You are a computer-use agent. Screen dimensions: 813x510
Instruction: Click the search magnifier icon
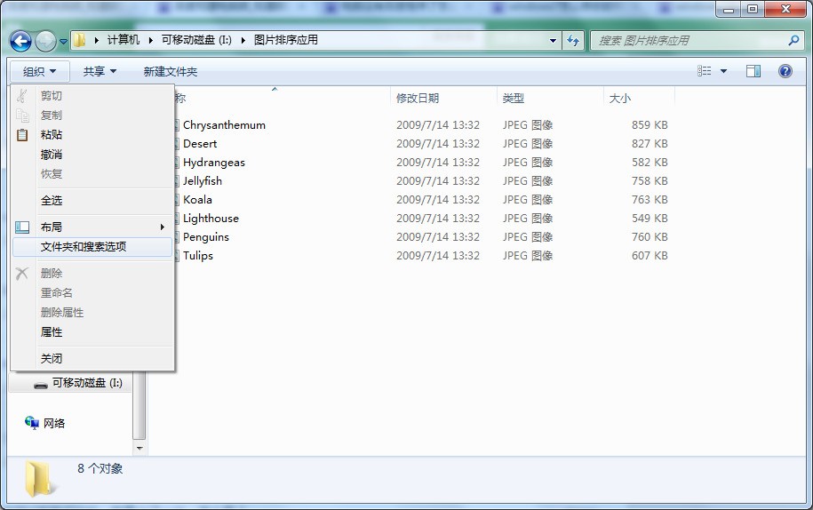point(793,41)
